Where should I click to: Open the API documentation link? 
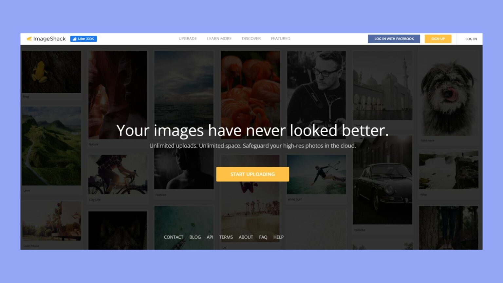pos(210,237)
